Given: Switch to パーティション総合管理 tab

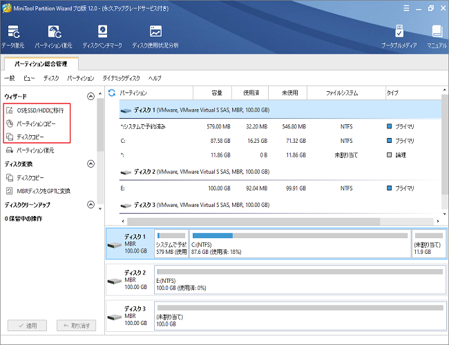Looking at the screenshot, I should point(41,63).
